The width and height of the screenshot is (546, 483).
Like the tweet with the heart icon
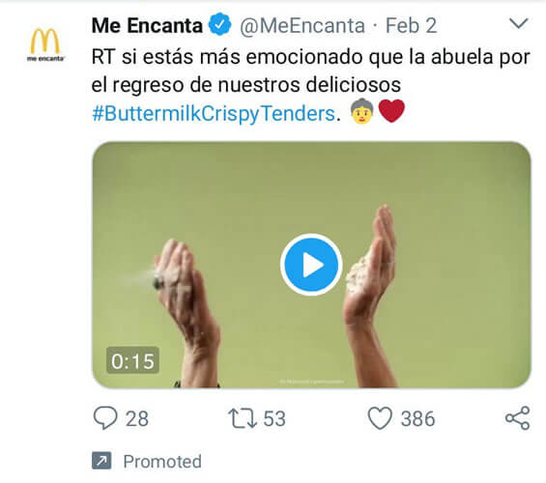point(380,418)
